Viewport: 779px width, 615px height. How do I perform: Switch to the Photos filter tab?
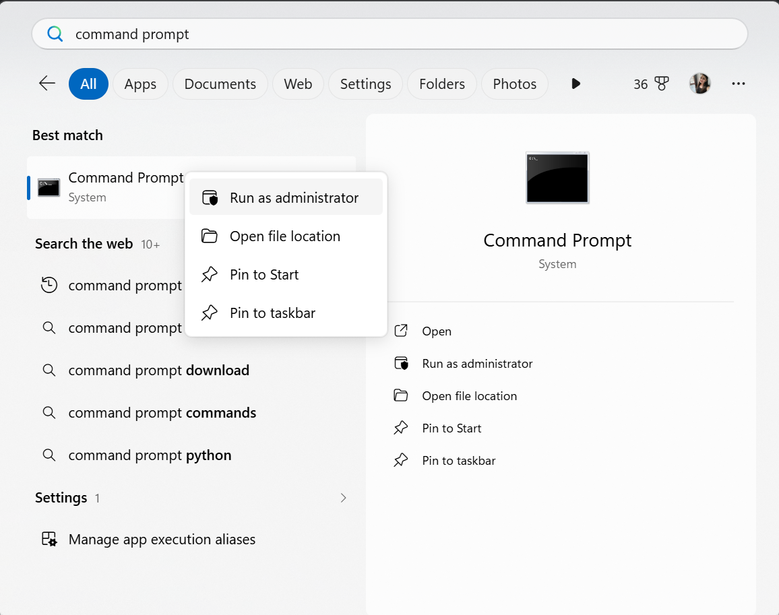(515, 84)
